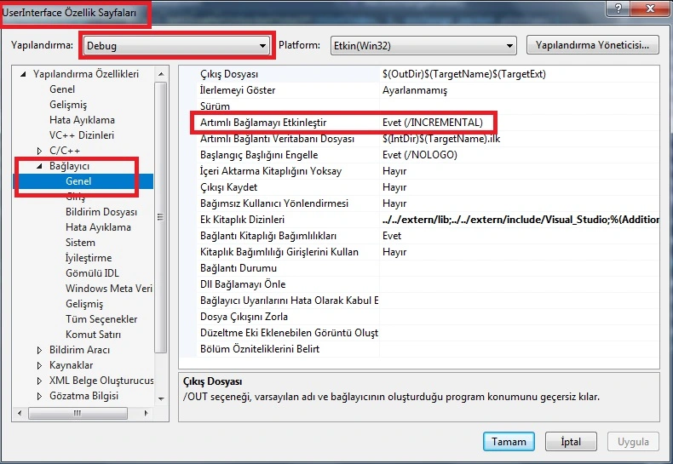This screenshot has height=464, width=673.
Task: Open the Yapılandırma dropdown showing Debug
Action: (178, 45)
